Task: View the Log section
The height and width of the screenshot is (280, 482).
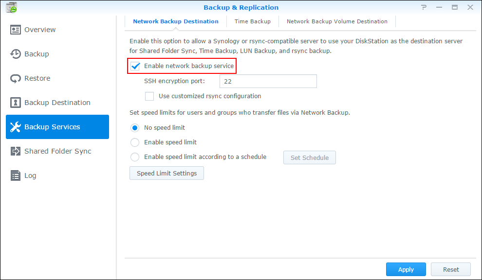Action: 57,175
